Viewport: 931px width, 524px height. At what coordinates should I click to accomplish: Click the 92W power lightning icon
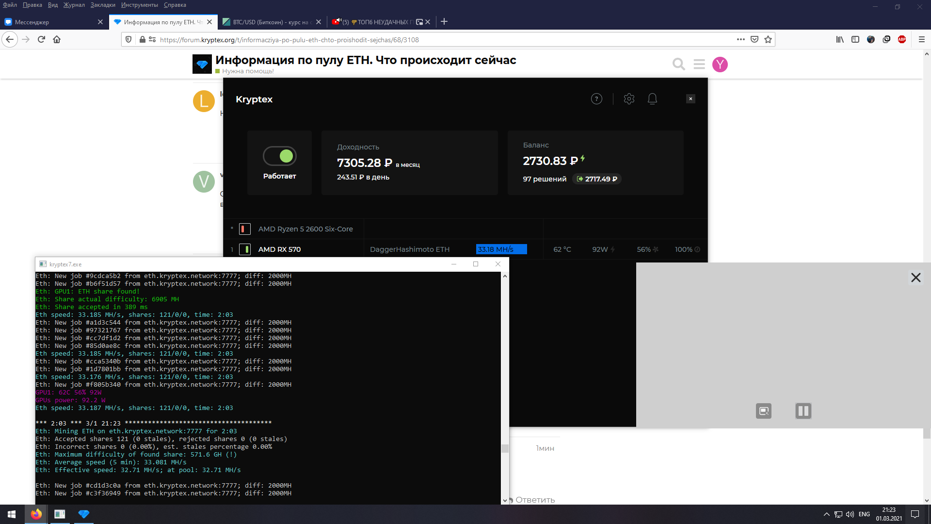pyautogui.click(x=612, y=249)
